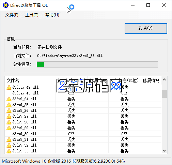The image size is (172, 165).
Task: Minimize the DirectX修复工具 window
Action: tap(133, 5)
